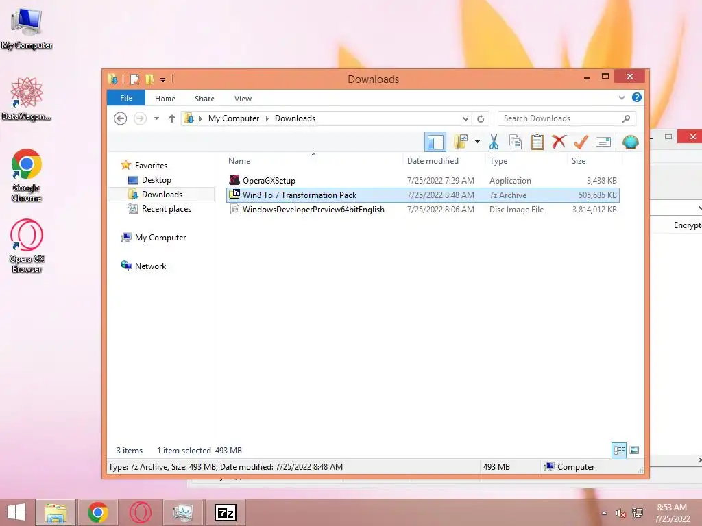Screen dimensions: 702x526
Task: Click File Explorer on the taskbar
Action: 56,512
